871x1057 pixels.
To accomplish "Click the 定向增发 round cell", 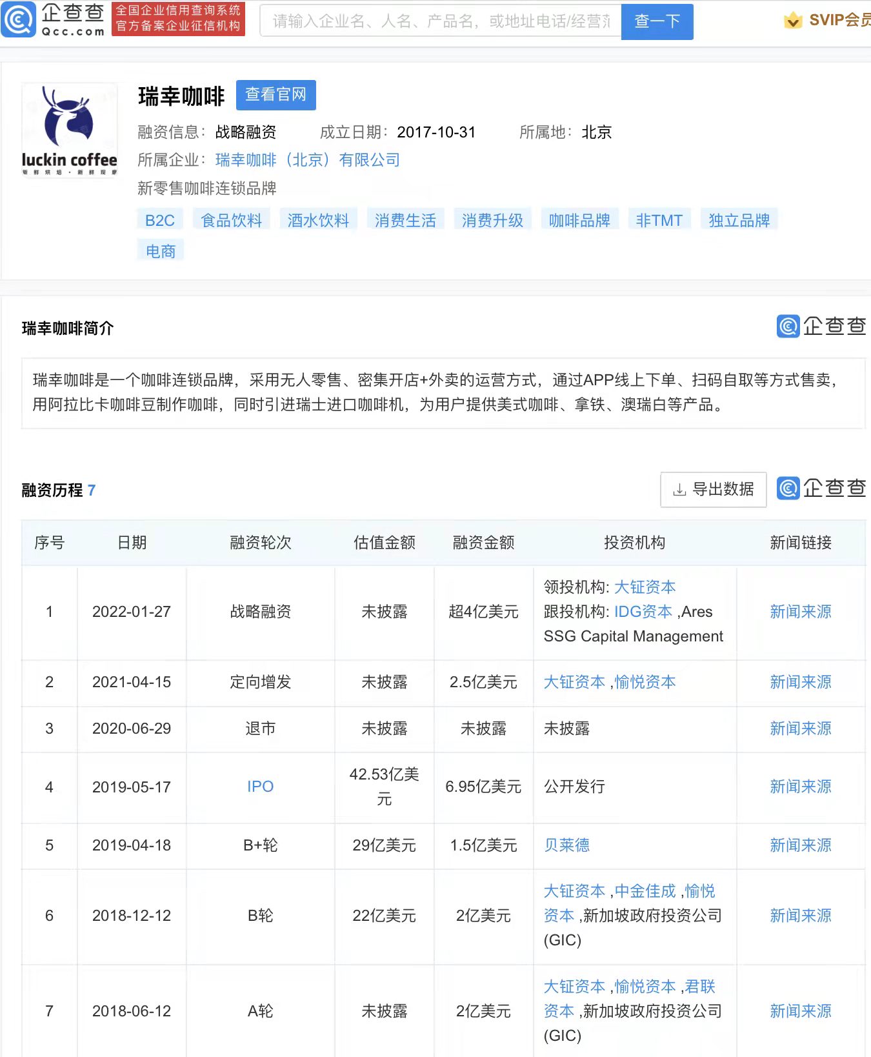I will pyautogui.click(x=261, y=682).
